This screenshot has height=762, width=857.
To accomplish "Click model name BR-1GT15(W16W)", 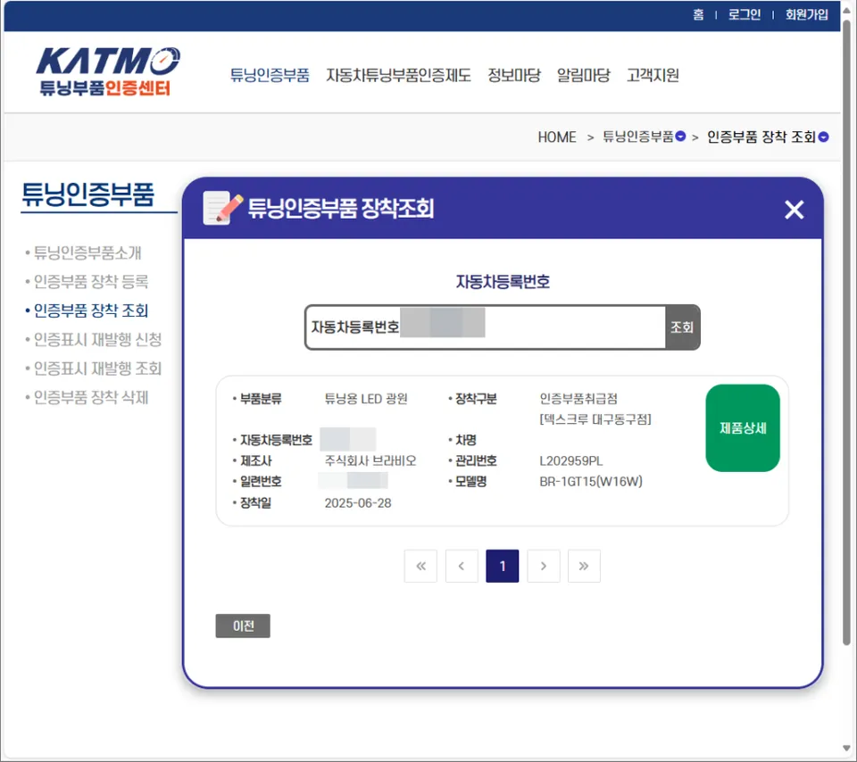I will [x=591, y=481].
